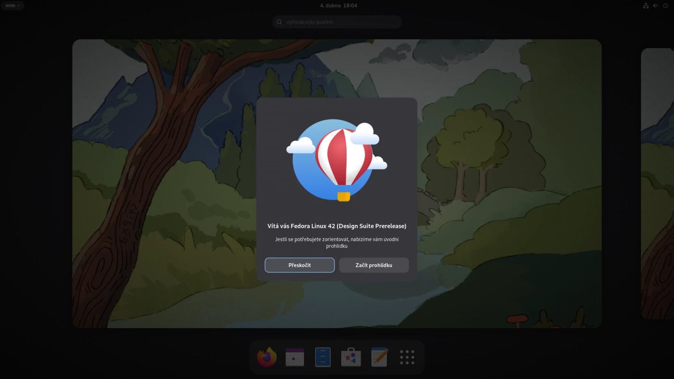Viewport: 674px width, 379px height.
Task: Open the Calendar app in the dash
Action: [x=295, y=357]
